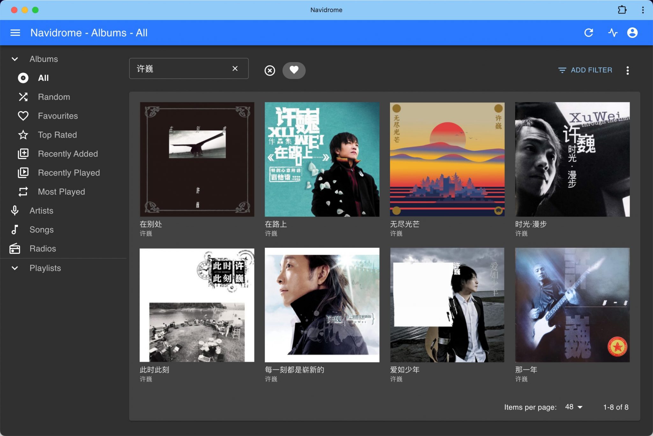Remove the favourites filter using circled X
This screenshot has width=653, height=436.
[x=270, y=70]
